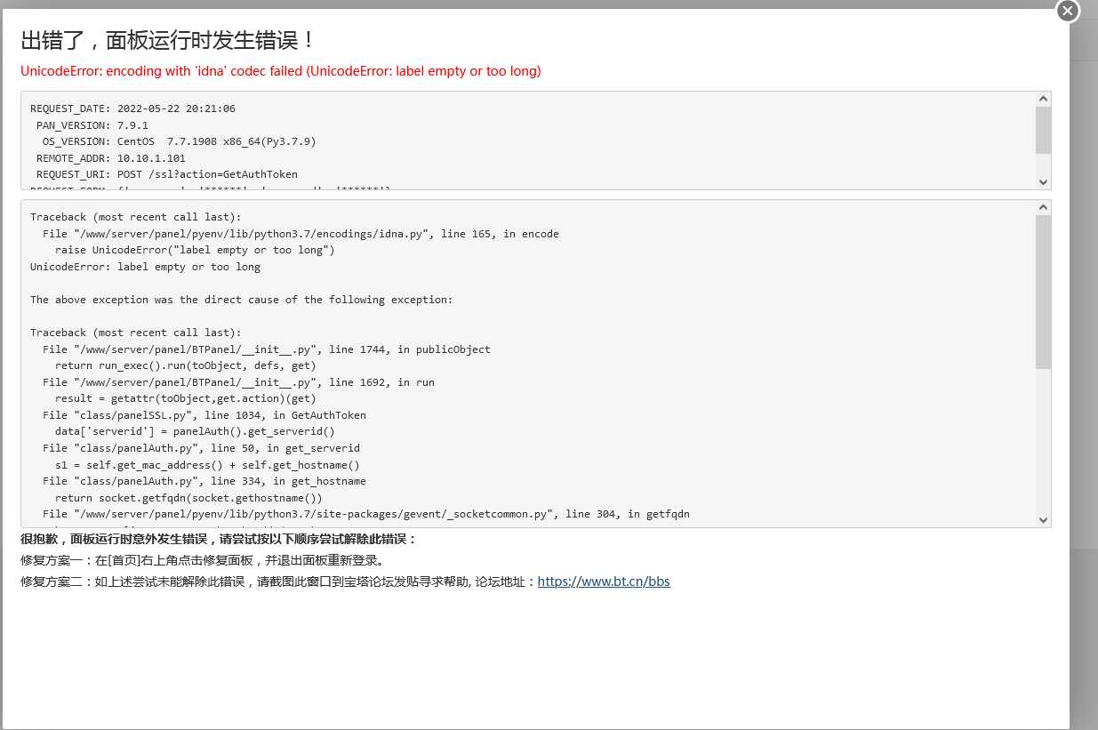Click the class/panelSSL.py traceback entry
The height and width of the screenshot is (730, 1098).
coord(204,414)
